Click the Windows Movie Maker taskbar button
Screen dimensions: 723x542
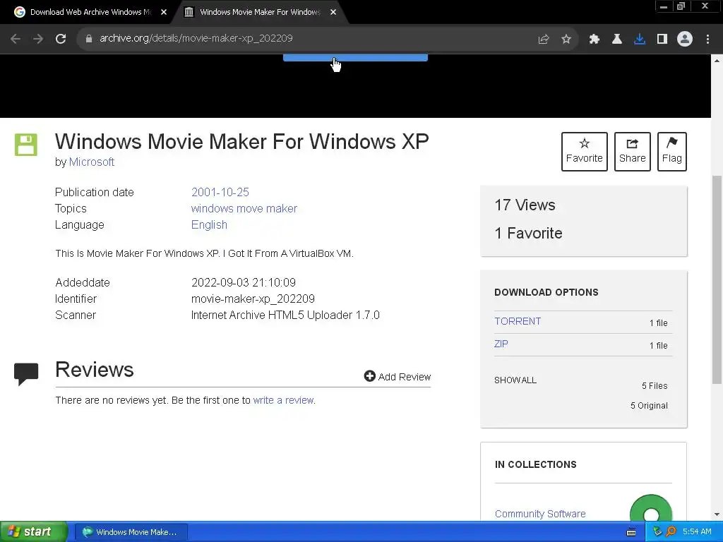click(131, 532)
